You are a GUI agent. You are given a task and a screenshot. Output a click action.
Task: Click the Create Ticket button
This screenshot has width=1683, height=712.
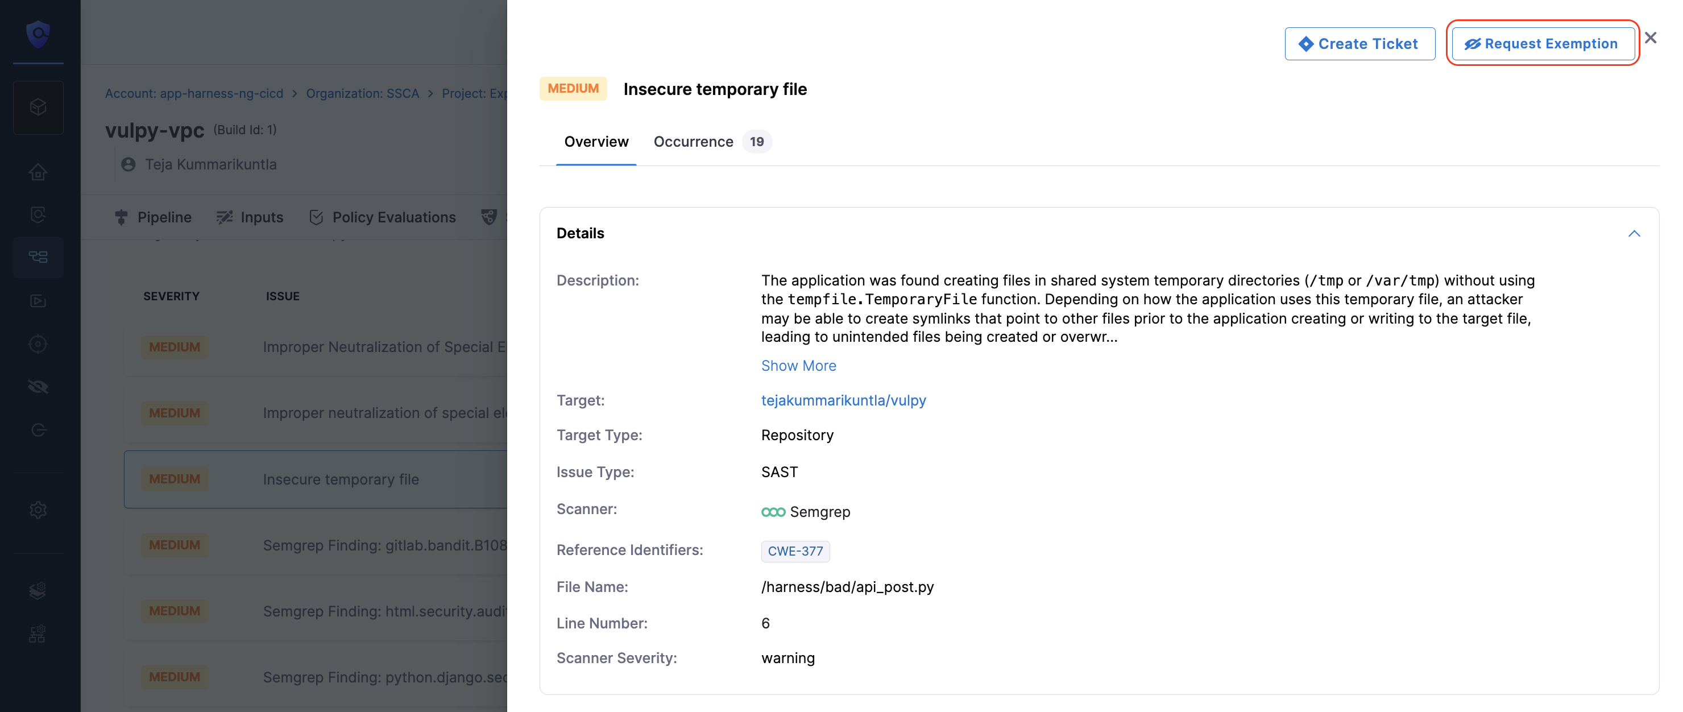[1359, 44]
